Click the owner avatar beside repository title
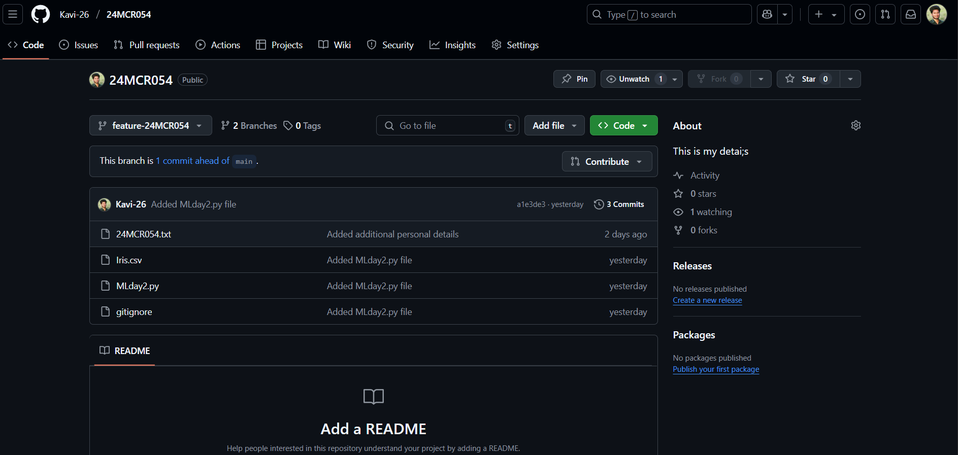The image size is (958, 455). pyautogui.click(x=97, y=80)
